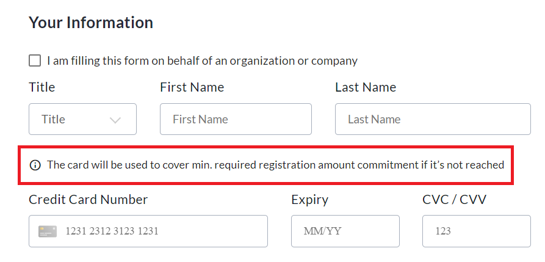Screen dimensions: 545x262
Task: Click the "Expiry" field label
Action: click(x=309, y=199)
